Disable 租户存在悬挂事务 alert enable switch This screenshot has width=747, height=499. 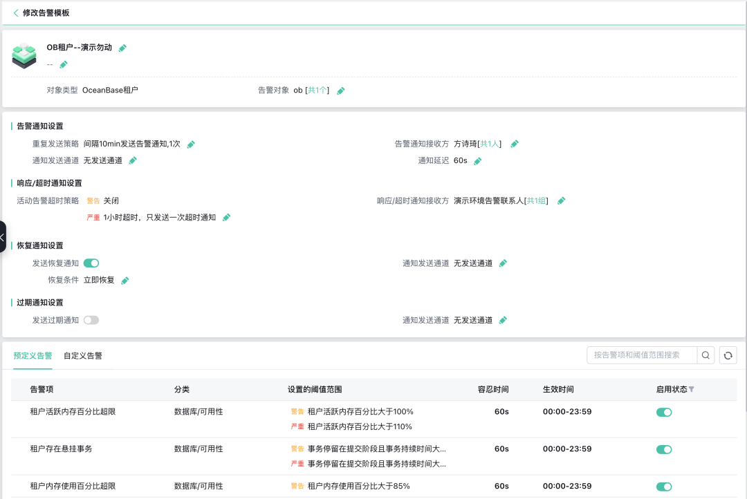point(664,449)
